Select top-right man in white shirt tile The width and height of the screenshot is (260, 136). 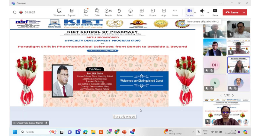pos(239,29)
